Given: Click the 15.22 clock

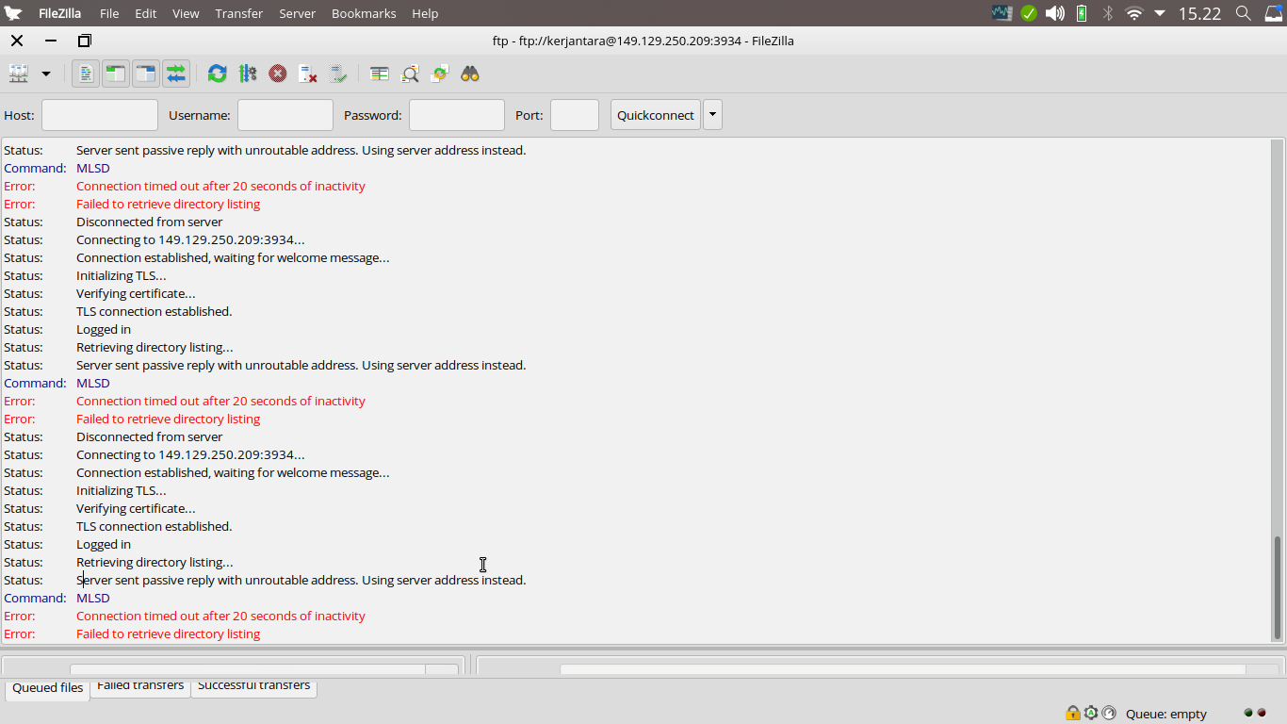Looking at the screenshot, I should [1199, 13].
